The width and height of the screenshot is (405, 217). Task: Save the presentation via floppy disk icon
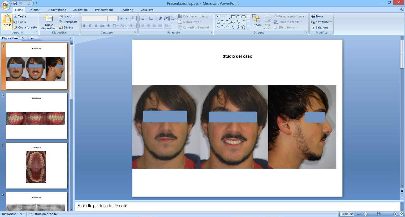(x=15, y=3)
